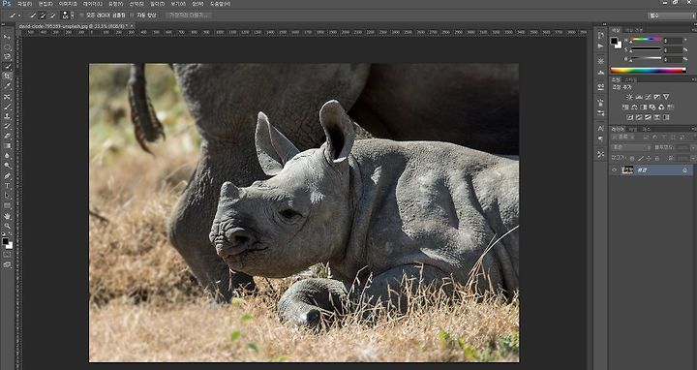Toggle lock transparent pixels in Layers panel

(x=631, y=158)
